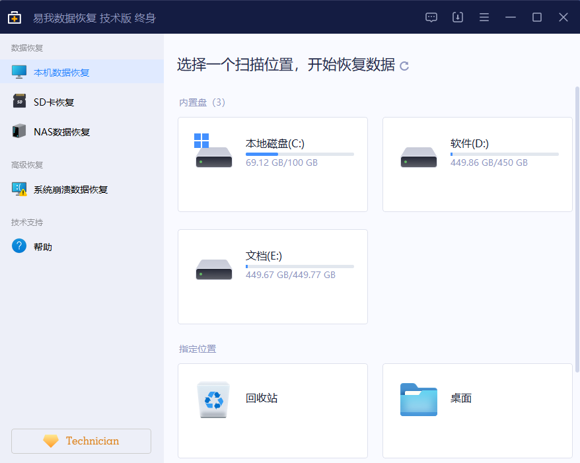Image resolution: width=580 pixels, height=463 pixels.
Task: Click the Recycle Bin icon under 指定位置
Action: coord(213,400)
